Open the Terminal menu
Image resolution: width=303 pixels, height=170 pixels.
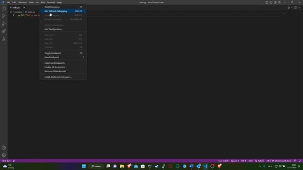[x=51, y=2]
